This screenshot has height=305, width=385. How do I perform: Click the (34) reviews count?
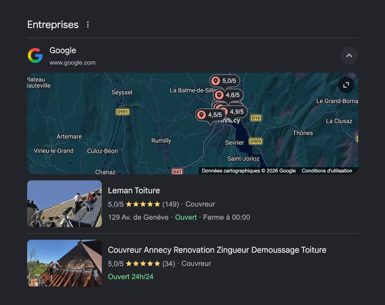pos(169,263)
